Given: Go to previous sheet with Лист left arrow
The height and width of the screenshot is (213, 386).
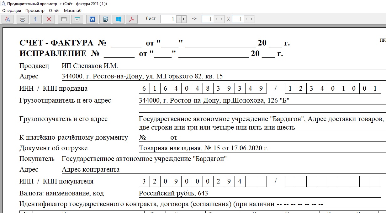Looking at the screenshot, I should tap(179, 19).
